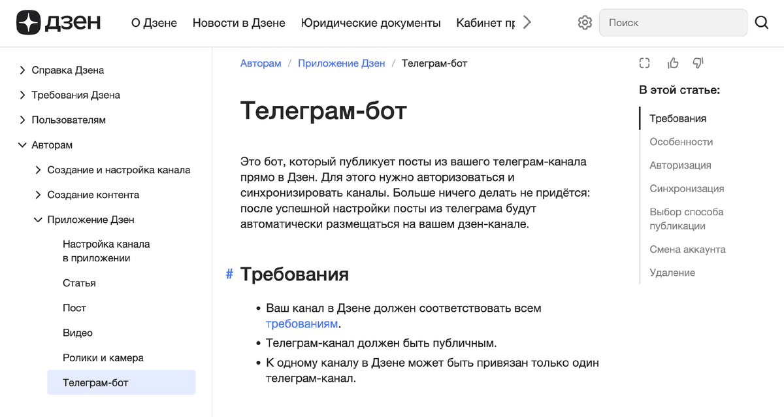Collapse Авторам section
The width and height of the screenshot is (784, 417).
tap(23, 145)
